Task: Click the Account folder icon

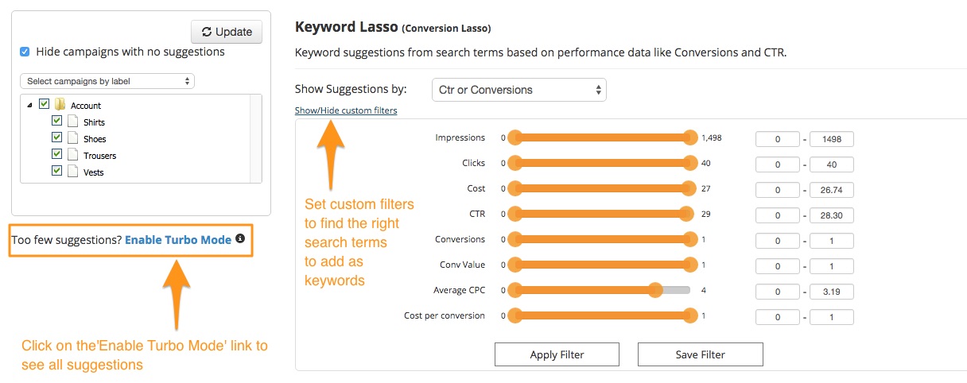Action: pyautogui.click(x=60, y=105)
